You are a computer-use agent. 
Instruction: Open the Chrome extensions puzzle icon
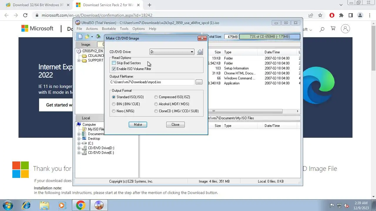tap(341, 15)
